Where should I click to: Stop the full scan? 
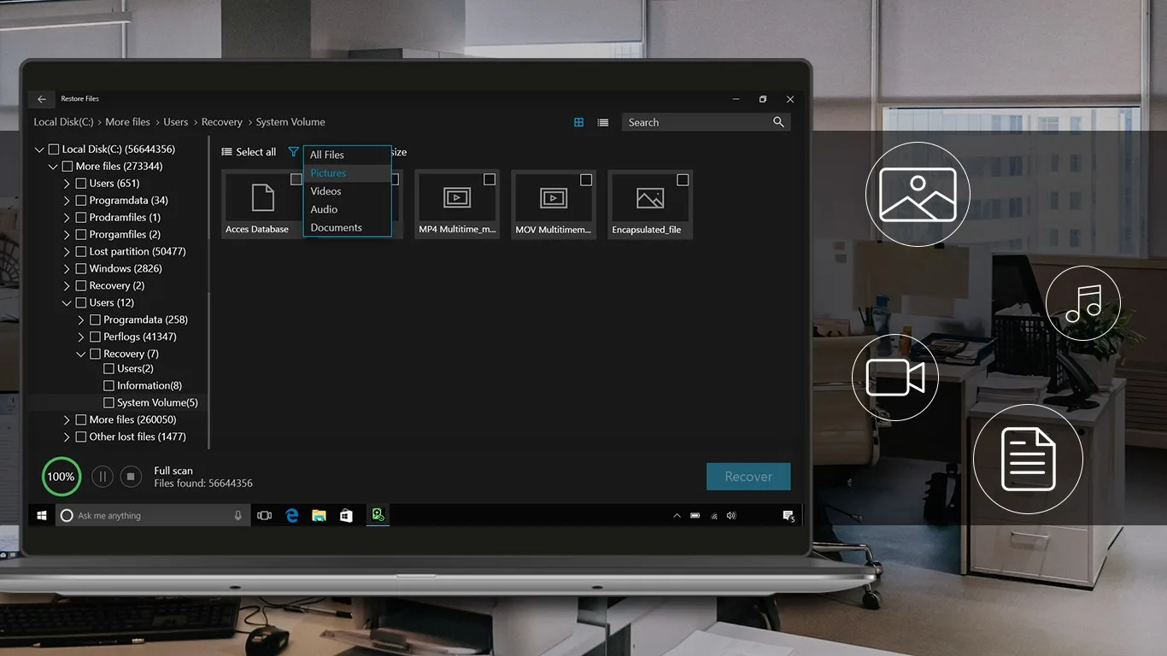coord(131,477)
